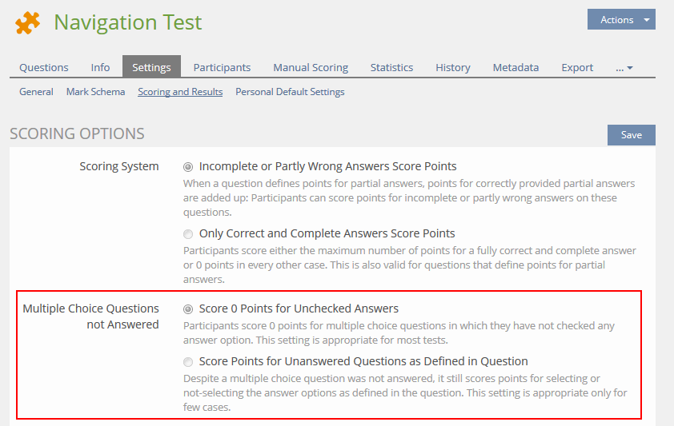Viewport: 674px width, 426px height.
Task: Click the Navigation Test title heading
Action: tap(128, 22)
